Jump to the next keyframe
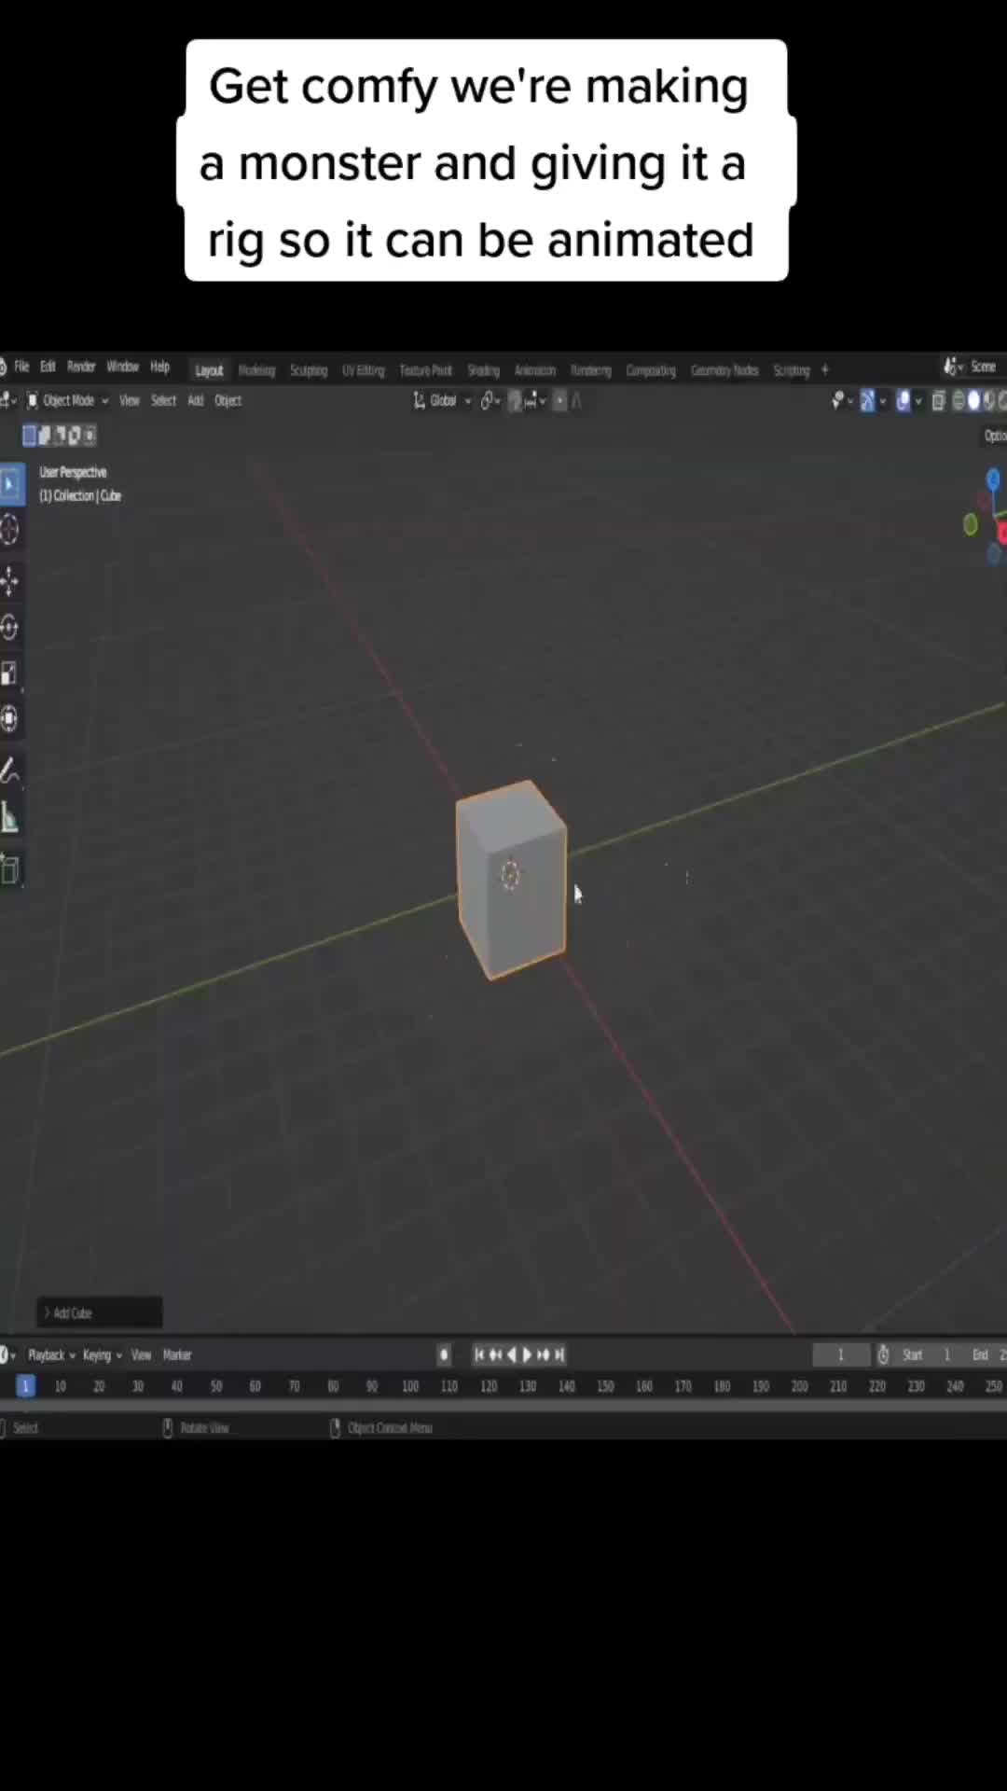Image resolution: width=1007 pixels, height=1791 pixels. point(543,1354)
